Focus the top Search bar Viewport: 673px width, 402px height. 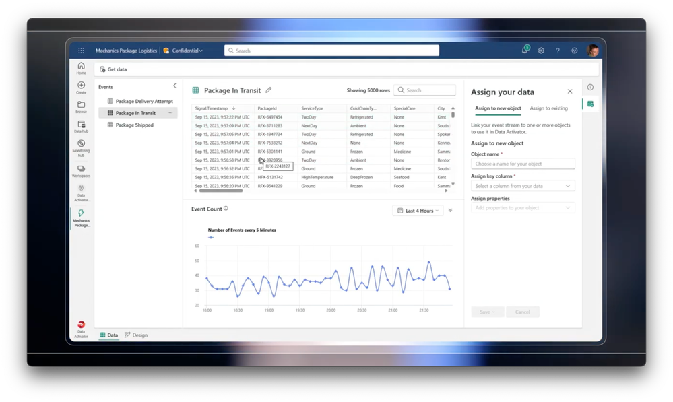pyautogui.click(x=331, y=51)
